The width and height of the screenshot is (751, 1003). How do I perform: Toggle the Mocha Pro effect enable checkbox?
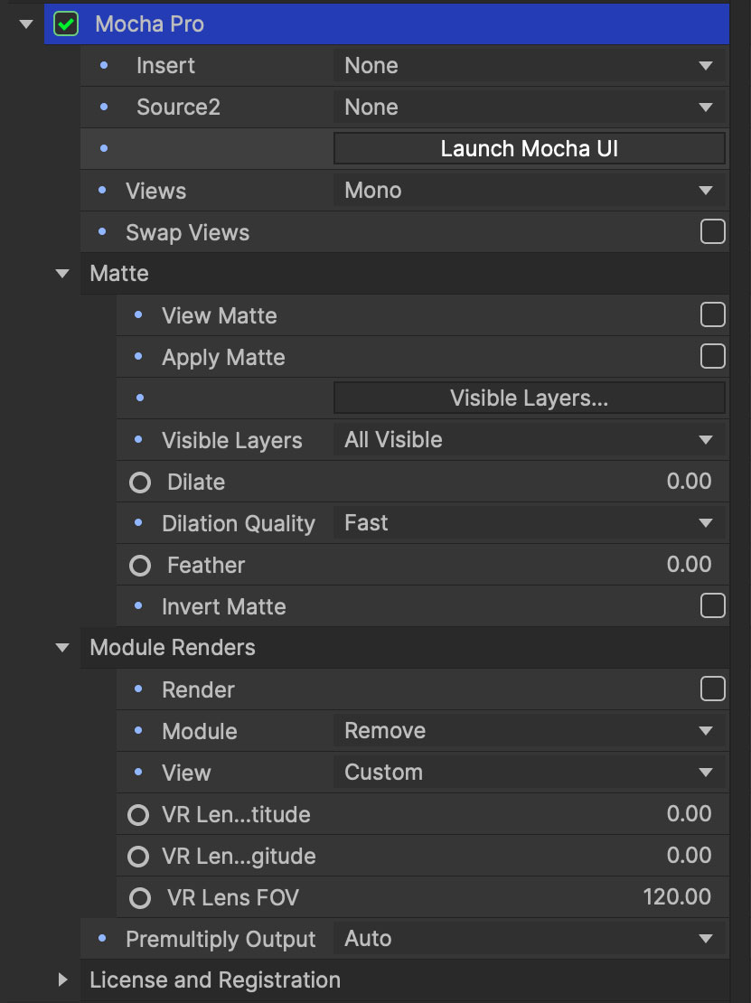(x=66, y=24)
